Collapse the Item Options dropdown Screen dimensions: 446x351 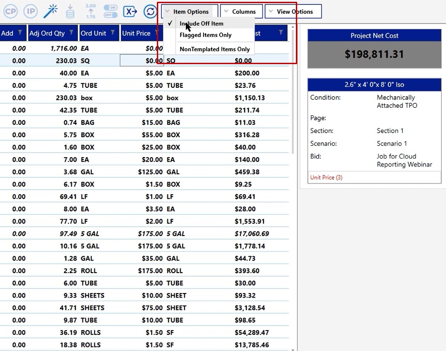coord(190,12)
